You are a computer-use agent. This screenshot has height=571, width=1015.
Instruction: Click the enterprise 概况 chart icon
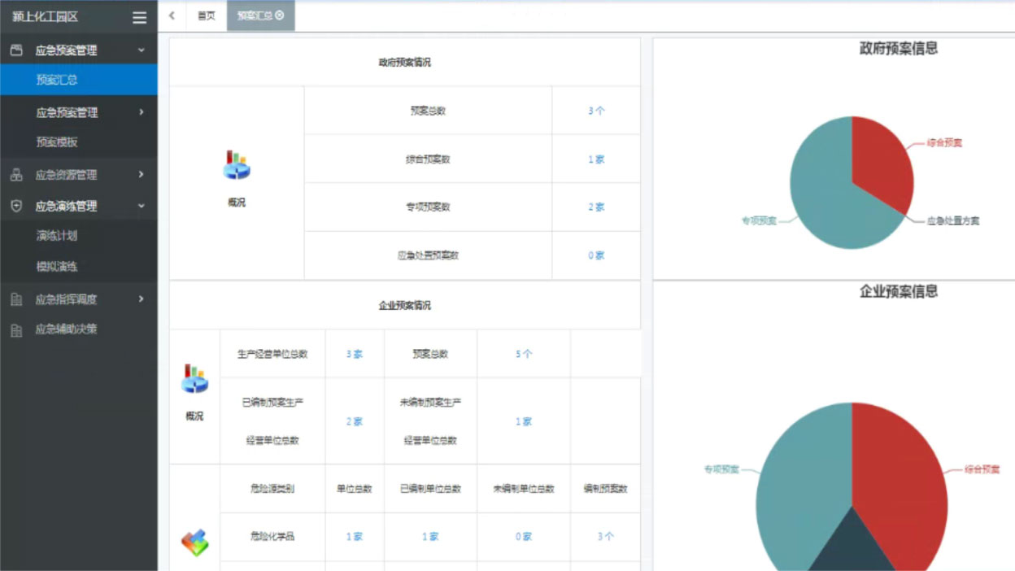click(x=194, y=379)
